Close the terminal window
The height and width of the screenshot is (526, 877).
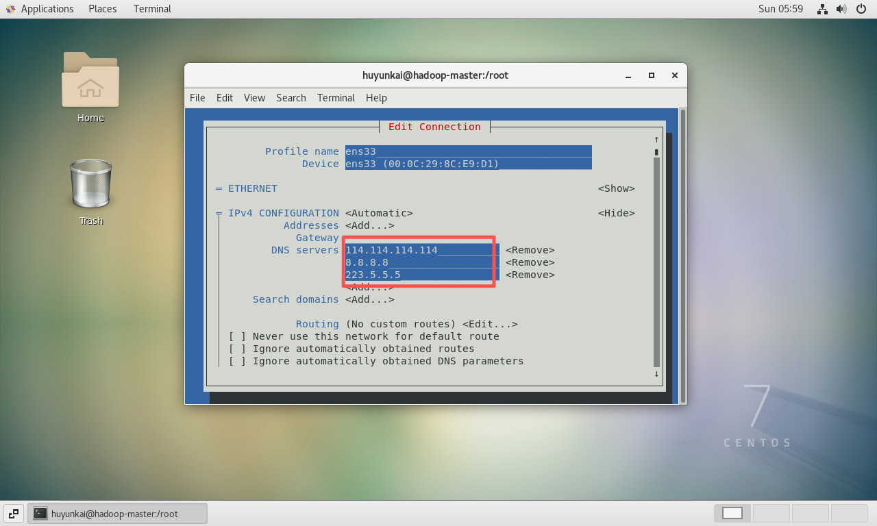675,75
